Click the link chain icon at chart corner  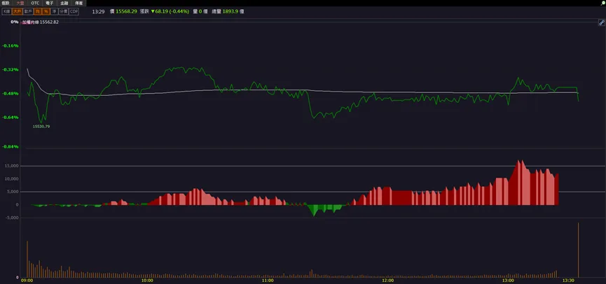coord(601,23)
